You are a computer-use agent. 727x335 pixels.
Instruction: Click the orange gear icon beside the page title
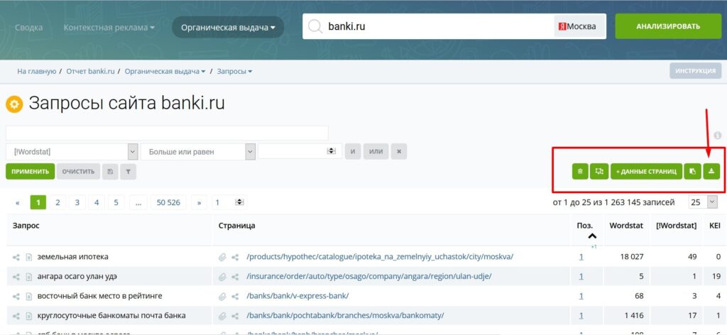tap(14, 104)
